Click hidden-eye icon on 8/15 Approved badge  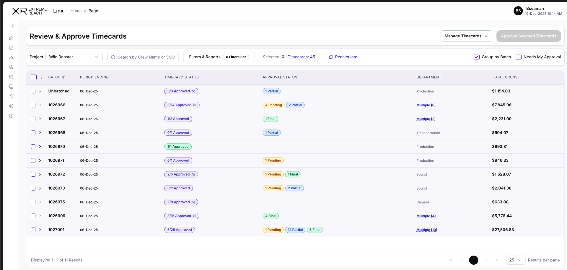click(195, 216)
